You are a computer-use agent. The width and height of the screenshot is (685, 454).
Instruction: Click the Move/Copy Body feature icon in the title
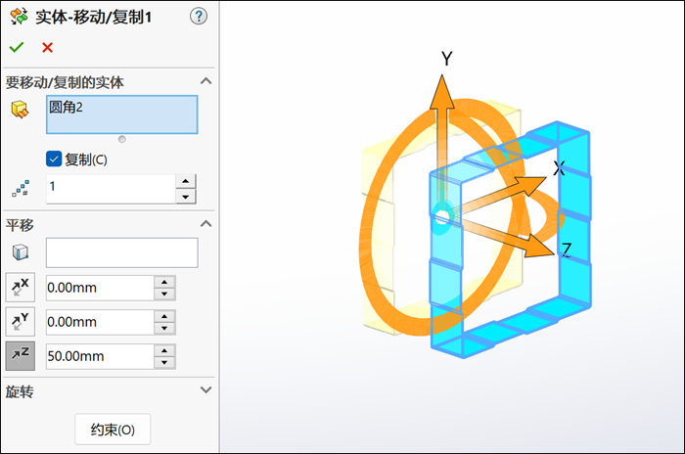pyautogui.click(x=20, y=17)
